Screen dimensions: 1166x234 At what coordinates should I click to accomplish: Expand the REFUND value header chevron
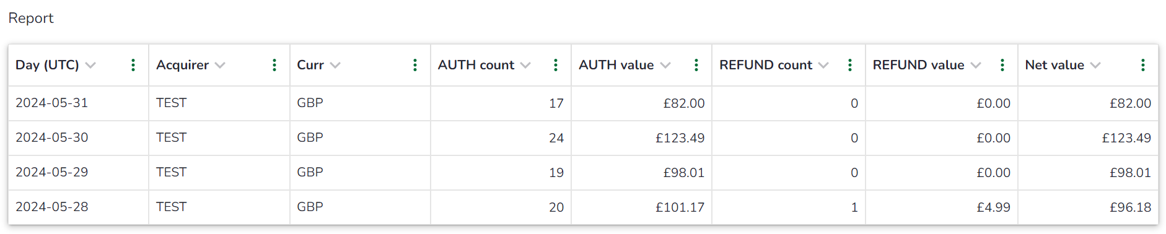[976, 66]
